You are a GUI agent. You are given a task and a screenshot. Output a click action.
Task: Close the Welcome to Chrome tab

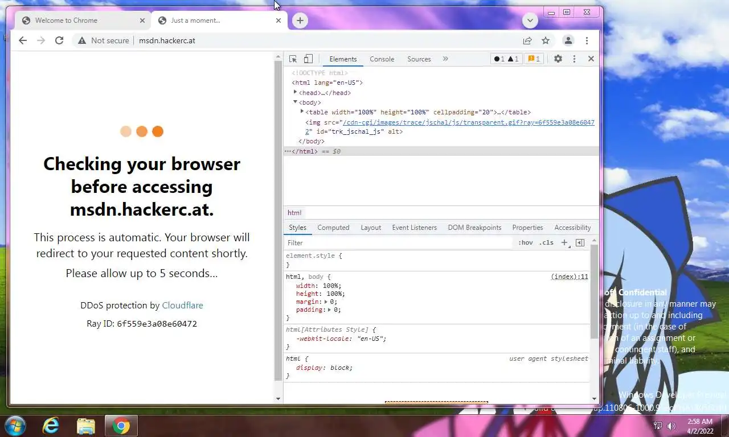pyautogui.click(x=142, y=20)
